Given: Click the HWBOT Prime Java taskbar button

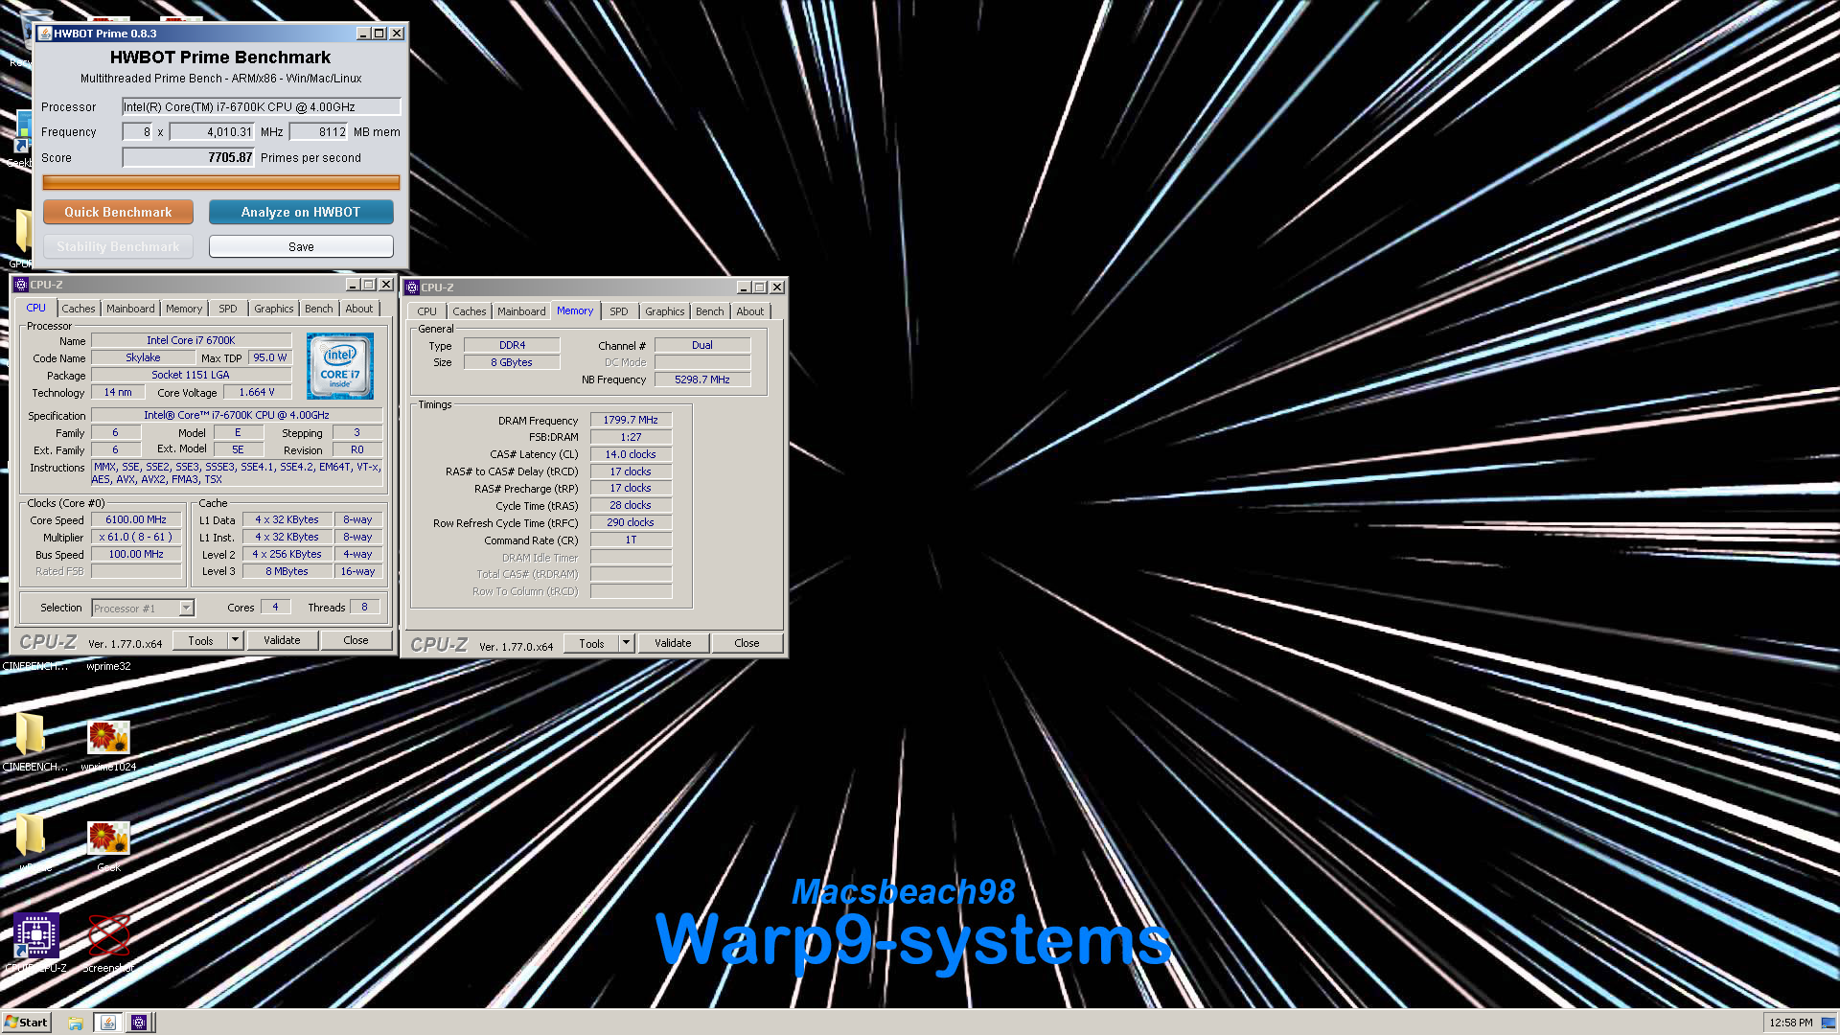Looking at the screenshot, I should coord(108,1023).
